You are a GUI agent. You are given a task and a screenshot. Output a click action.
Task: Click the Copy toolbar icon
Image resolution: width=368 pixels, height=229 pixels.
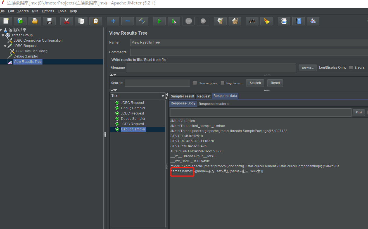(x=81, y=21)
